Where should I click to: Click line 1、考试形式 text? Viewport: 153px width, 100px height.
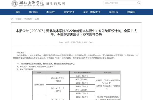point(36,66)
